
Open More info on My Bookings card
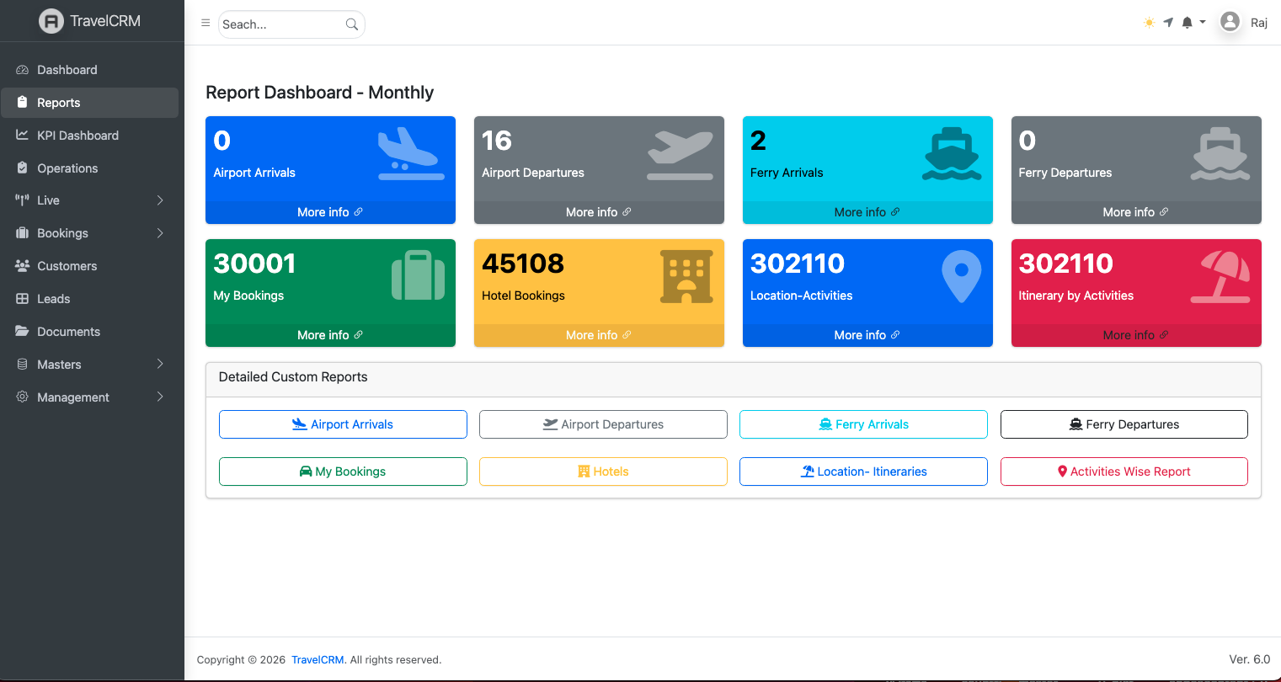[330, 335]
